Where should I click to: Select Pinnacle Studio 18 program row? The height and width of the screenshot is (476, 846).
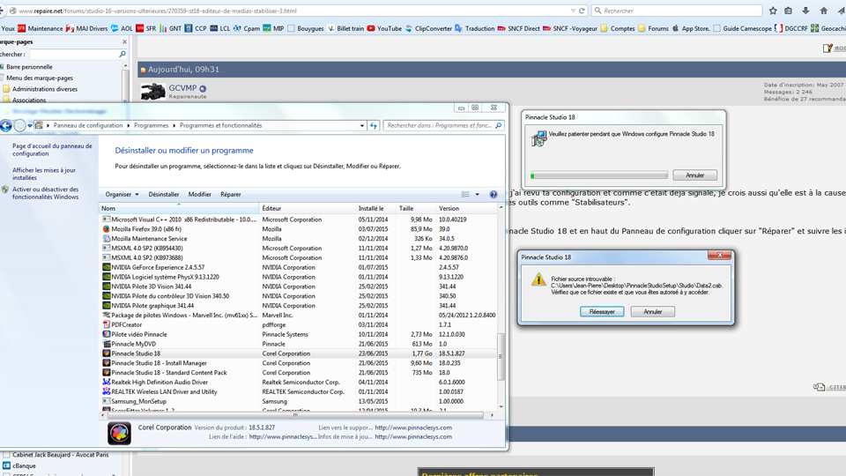pyautogui.click(x=299, y=353)
